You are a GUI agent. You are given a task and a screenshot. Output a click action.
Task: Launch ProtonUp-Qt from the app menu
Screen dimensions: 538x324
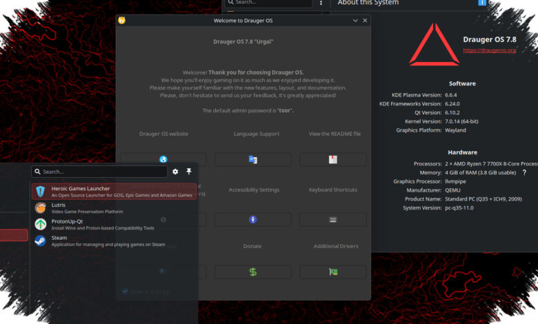[x=114, y=224]
